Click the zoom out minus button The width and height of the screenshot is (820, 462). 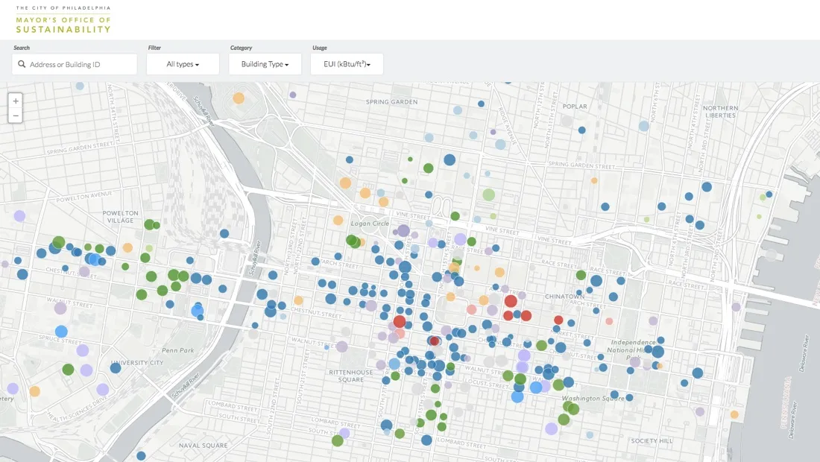(x=16, y=115)
